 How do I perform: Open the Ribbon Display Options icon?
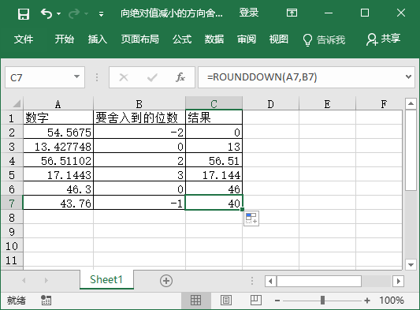(x=292, y=13)
